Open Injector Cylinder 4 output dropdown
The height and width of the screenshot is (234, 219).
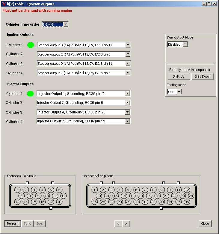(127, 121)
